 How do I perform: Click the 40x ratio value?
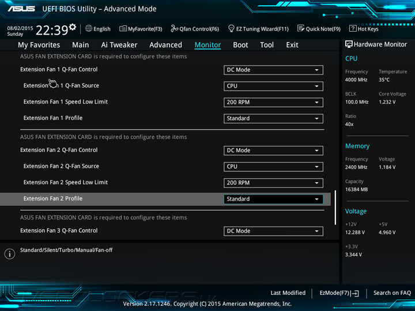pyautogui.click(x=349, y=124)
